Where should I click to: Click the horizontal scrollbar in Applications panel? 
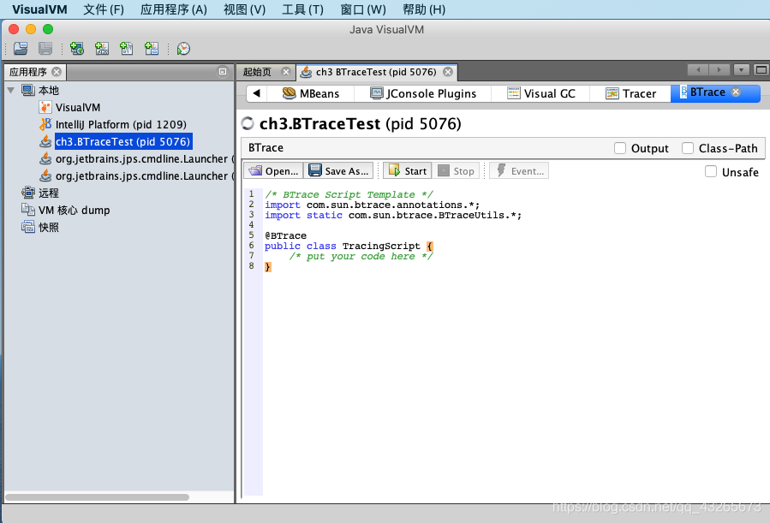(x=98, y=497)
